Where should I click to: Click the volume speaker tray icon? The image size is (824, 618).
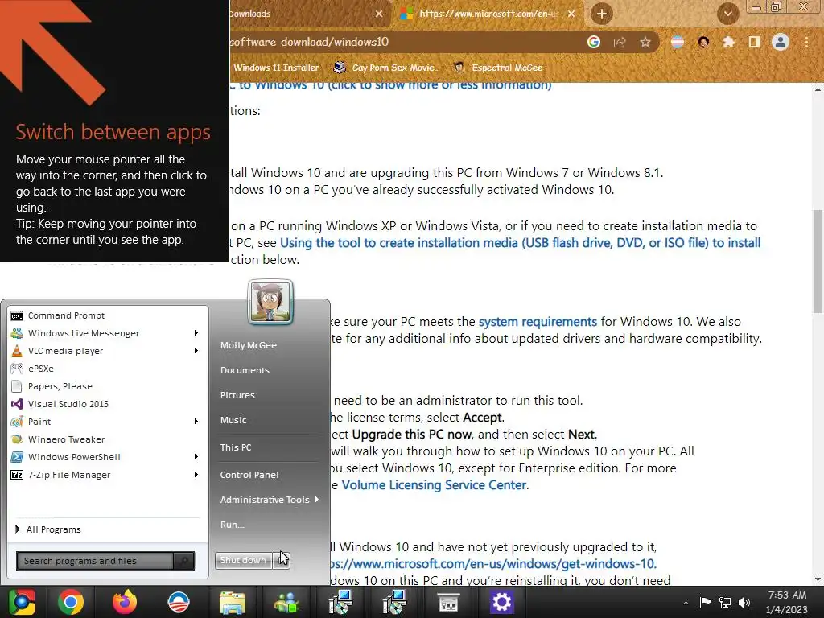point(744,602)
